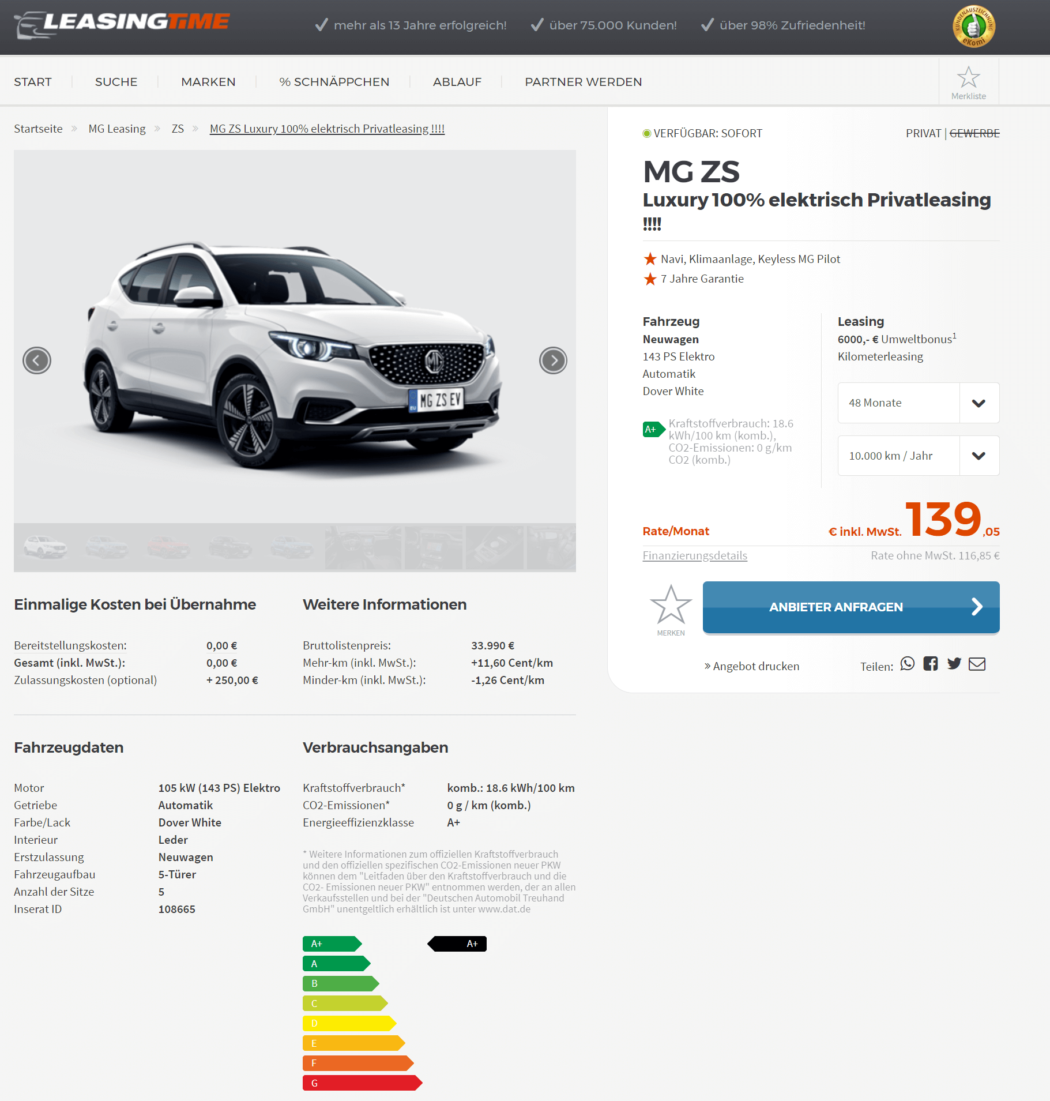Open the ABLAUF menu item

pos(457,82)
